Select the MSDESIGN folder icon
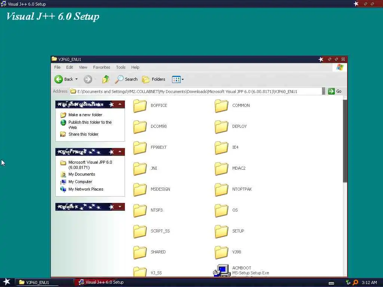383x287 pixels. 140,189
